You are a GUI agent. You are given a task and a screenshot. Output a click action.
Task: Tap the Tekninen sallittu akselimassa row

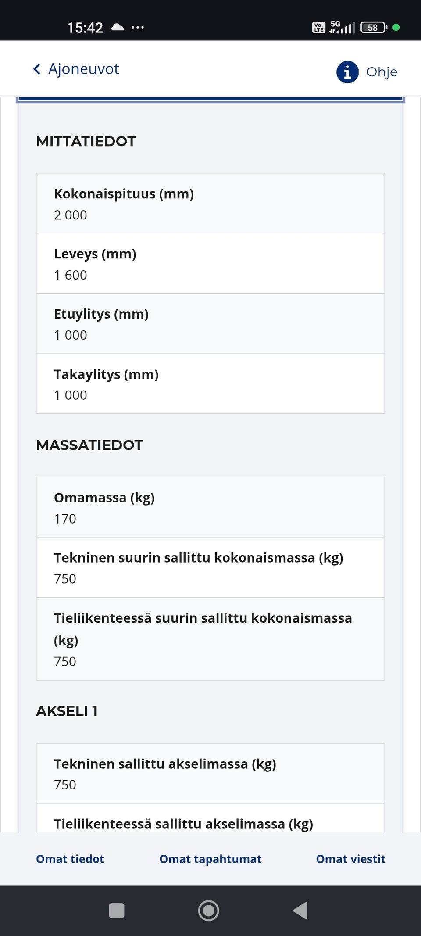(x=210, y=774)
